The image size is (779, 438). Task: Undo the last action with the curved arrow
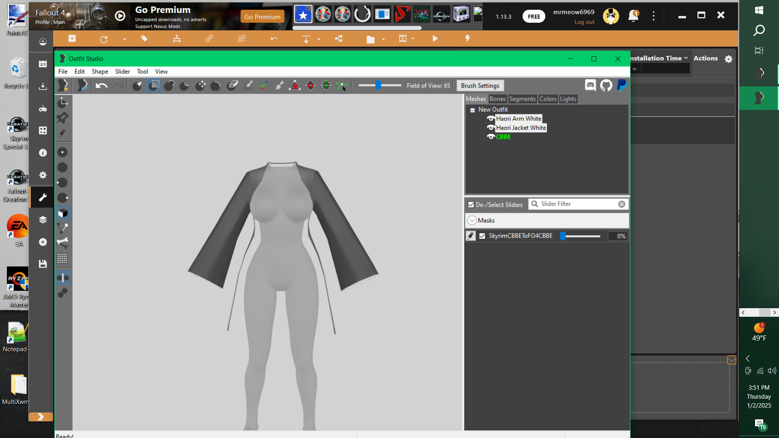[x=101, y=86]
